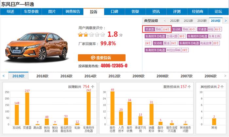The width and height of the screenshot is (229, 137).
Task: Click the 人员技术 bar showing 20
Action: tap(121, 118)
